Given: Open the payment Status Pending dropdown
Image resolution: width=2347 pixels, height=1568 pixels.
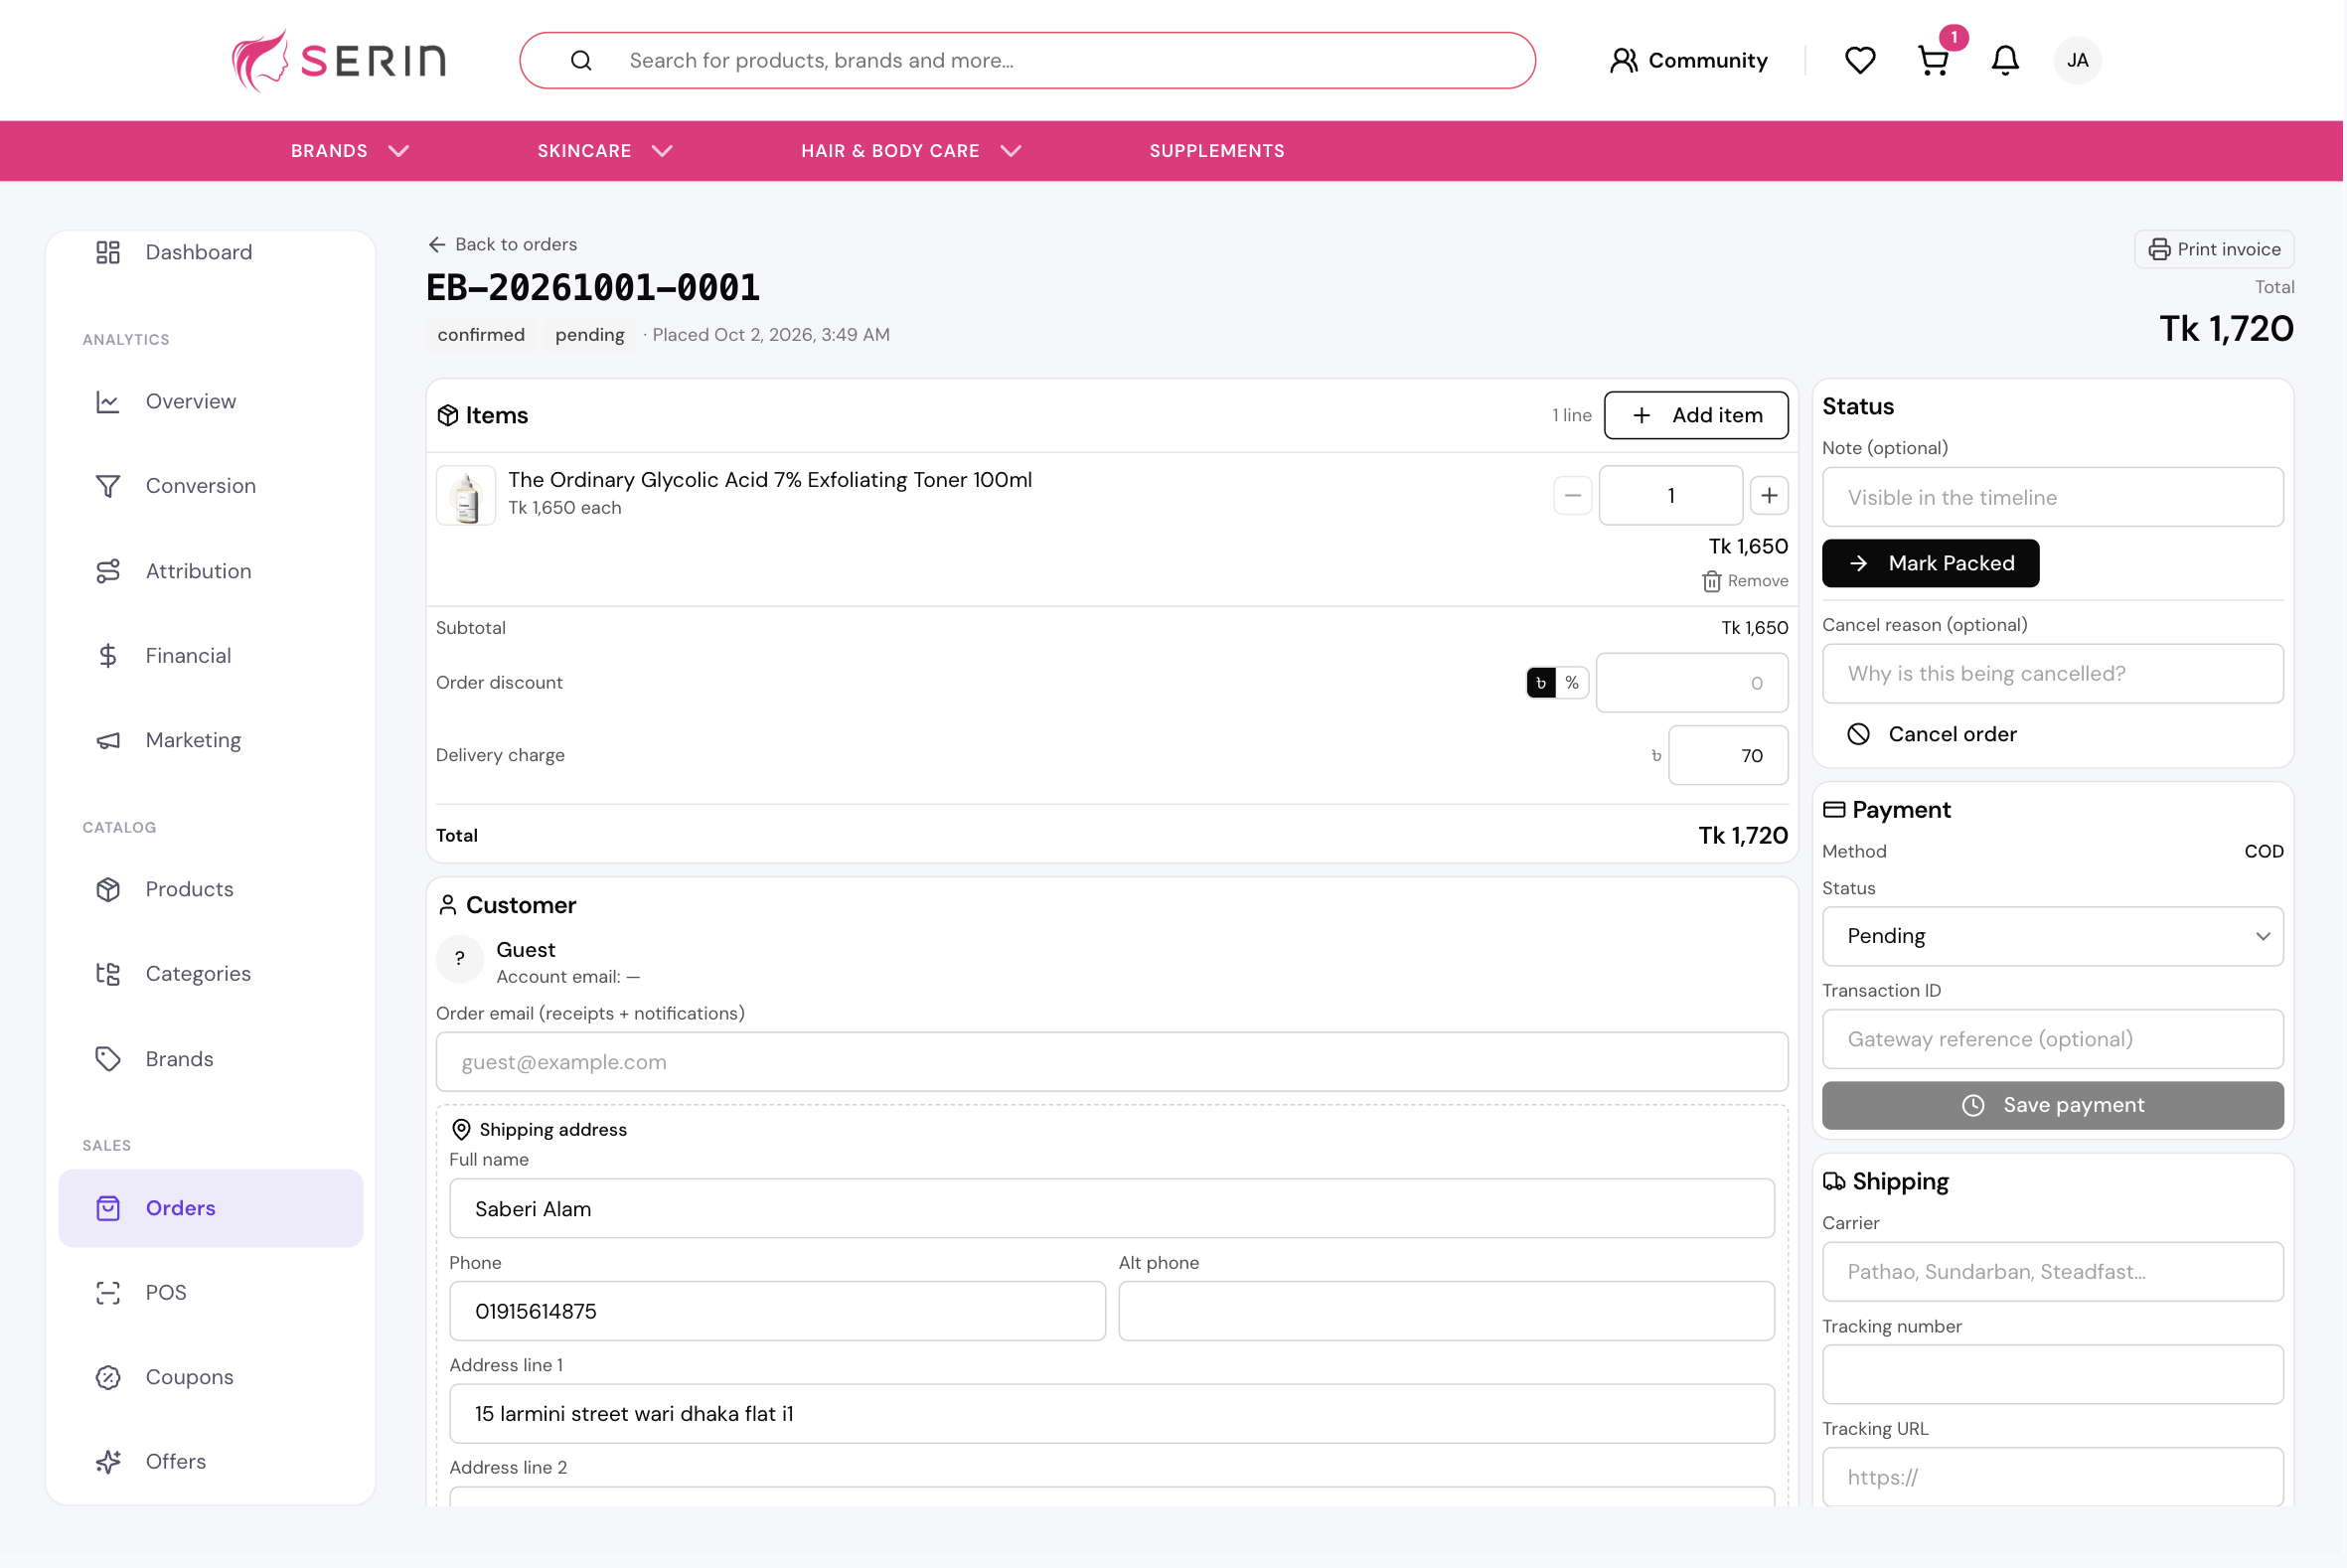Looking at the screenshot, I should 2054,936.
